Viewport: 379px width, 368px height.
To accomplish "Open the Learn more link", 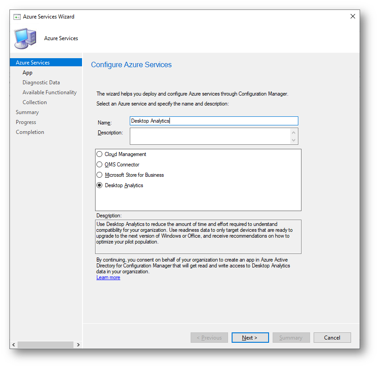I will click(108, 277).
